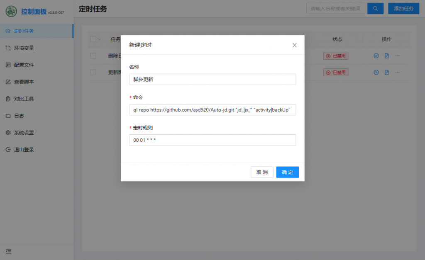The image size is (425, 260).
Task: Go to 环境变量 in the sidebar
Action: (24, 48)
